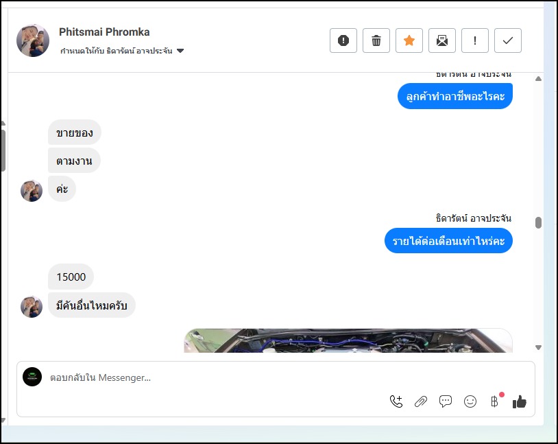Click the phone call plus icon
The width and height of the screenshot is (558, 444).
click(x=396, y=401)
